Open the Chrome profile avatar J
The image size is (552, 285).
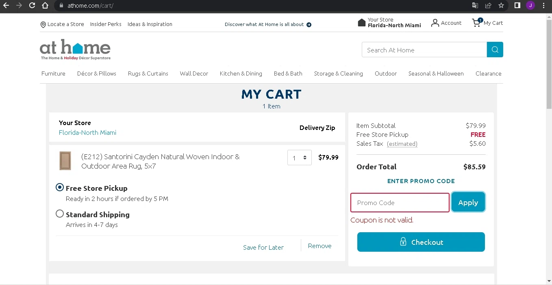coord(530,6)
